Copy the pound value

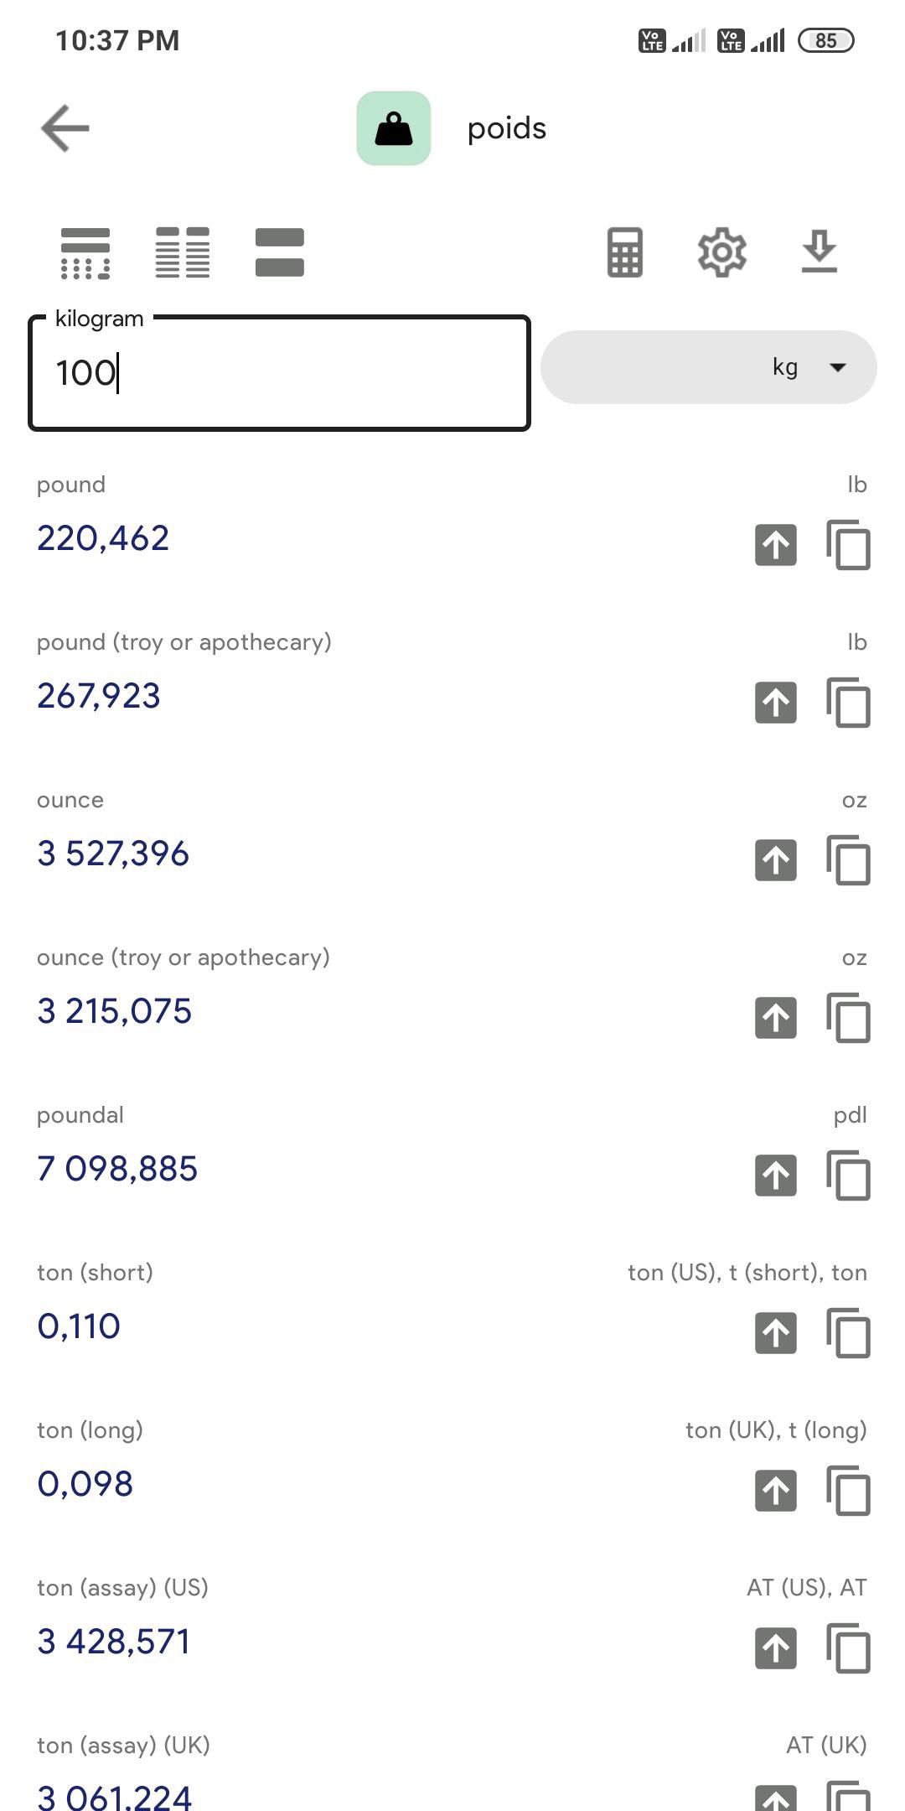pyautogui.click(x=849, y=546)
